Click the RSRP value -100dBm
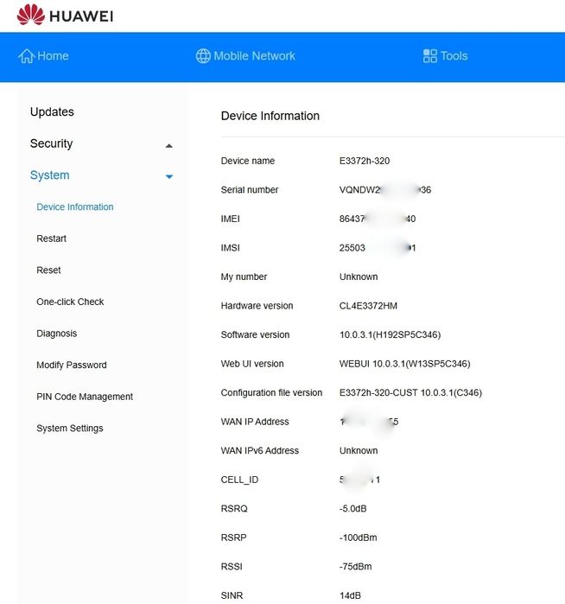The image size is (565, 604). [x=358, y=537]
